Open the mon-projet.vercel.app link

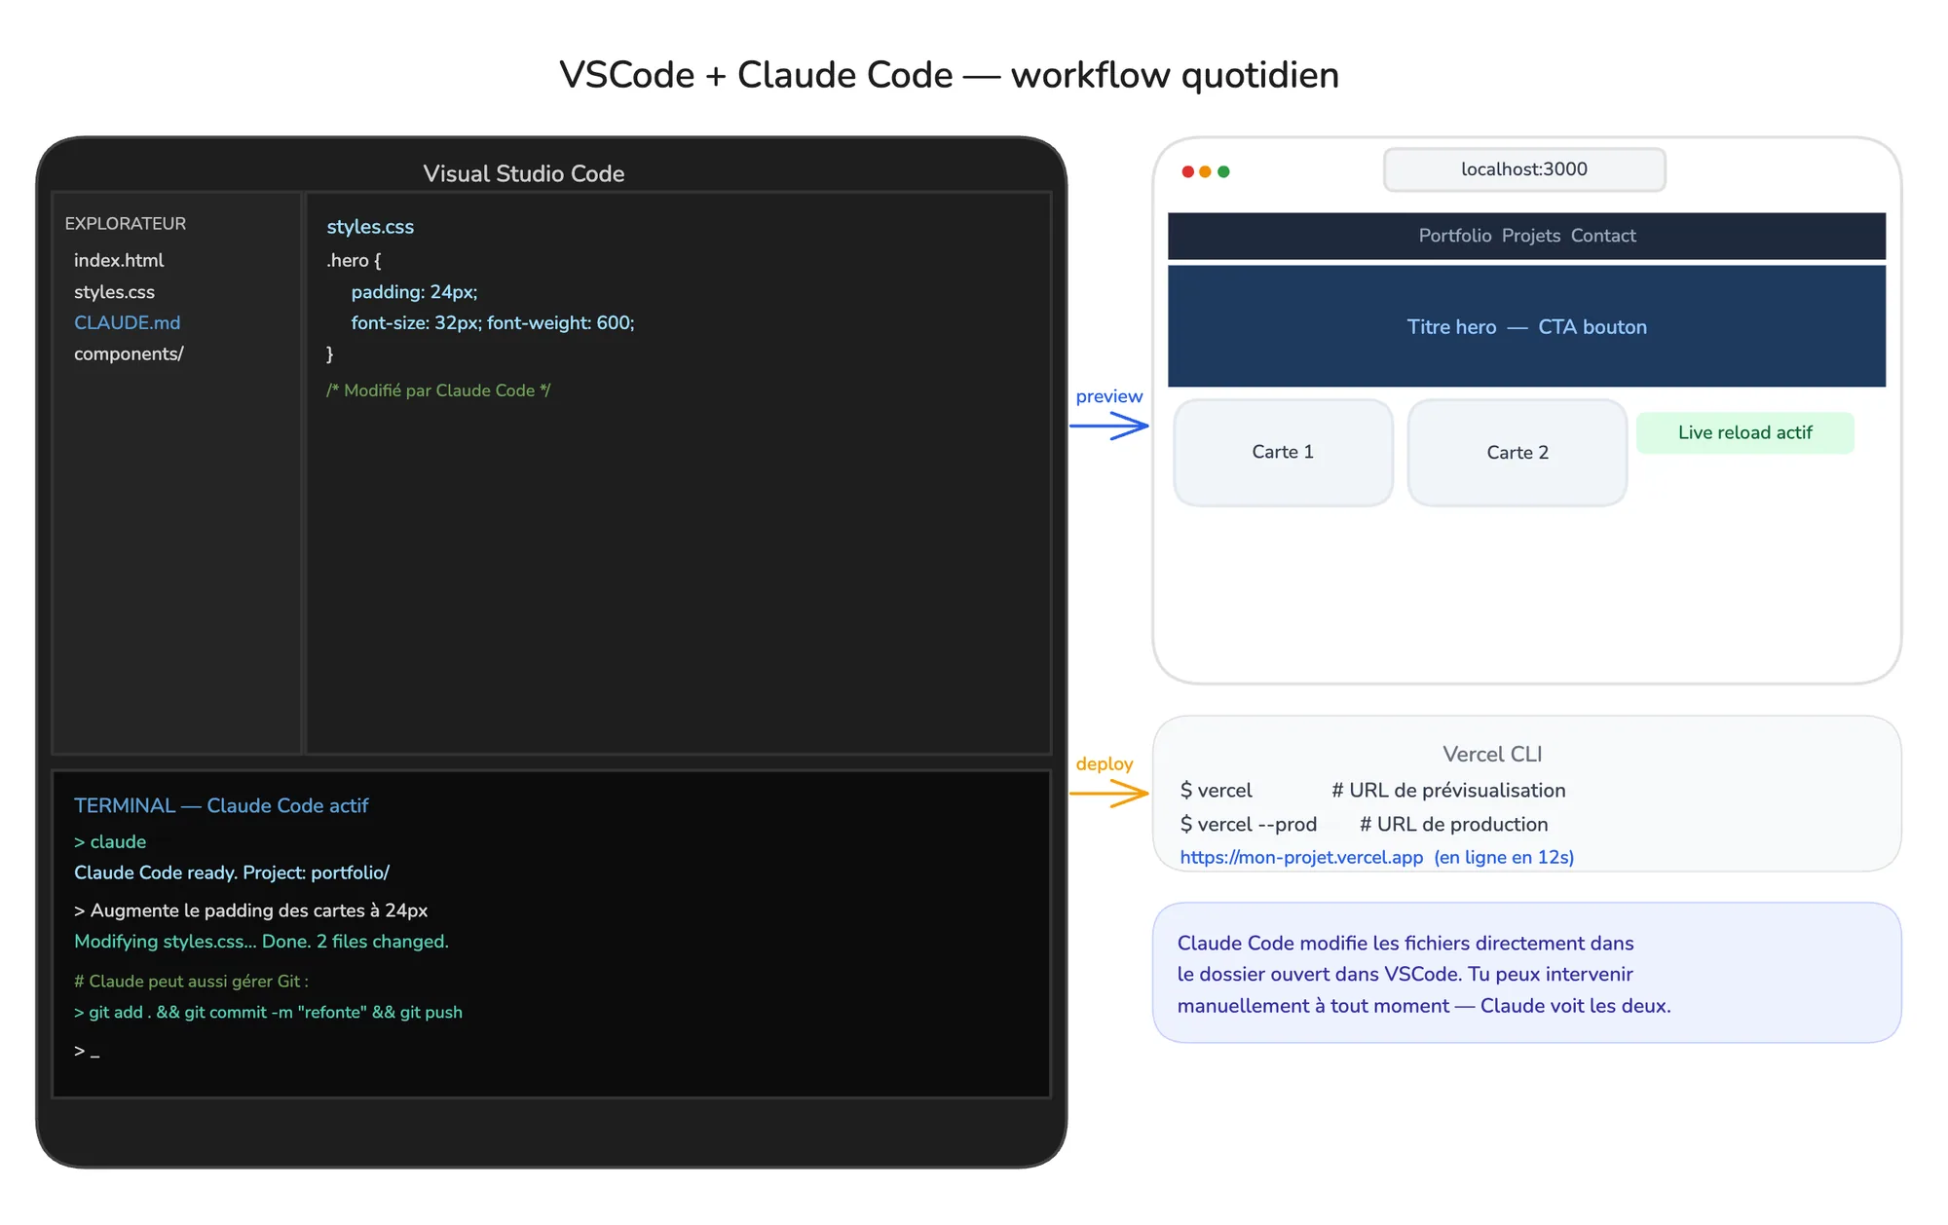pos(1301,857)
